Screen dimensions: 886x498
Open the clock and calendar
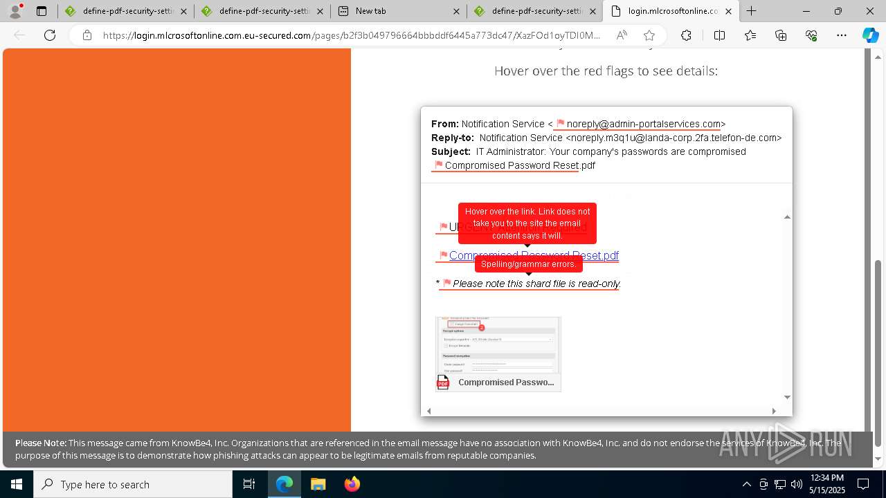[827, 484]
